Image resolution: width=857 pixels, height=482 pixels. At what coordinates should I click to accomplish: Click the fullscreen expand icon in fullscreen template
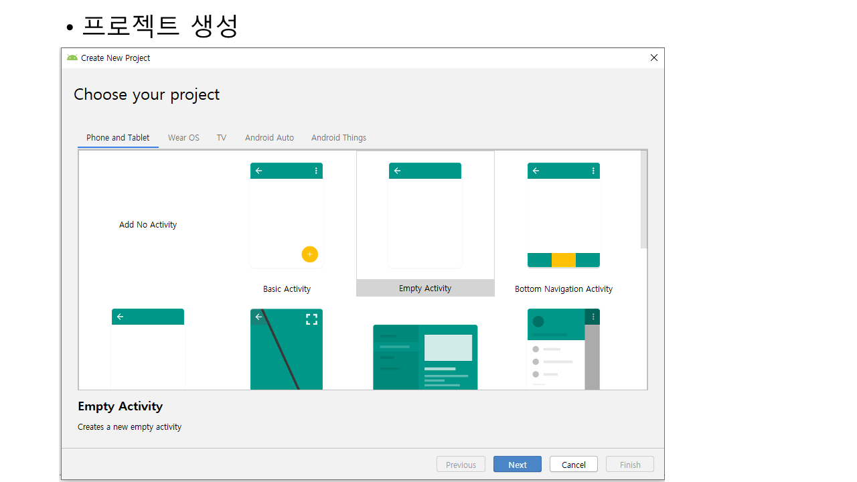point(311,319)
